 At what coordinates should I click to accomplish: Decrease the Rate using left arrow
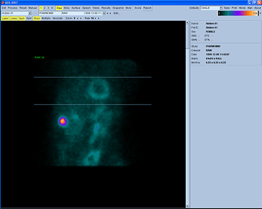[96, 19]
